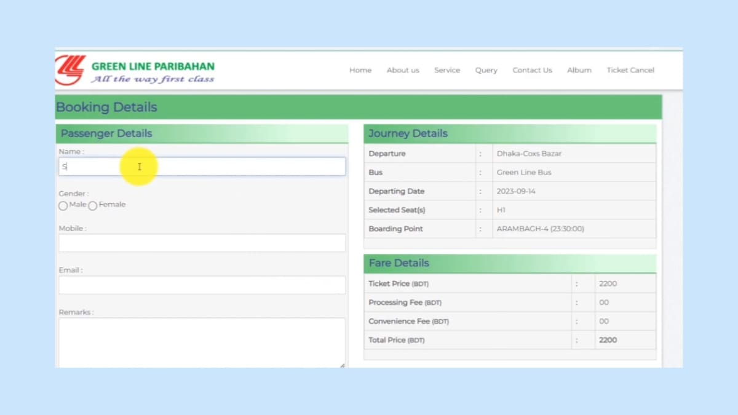Open the Service navigation link
The width and height of the screenshot is (738, 415).
[x=447, y=70]
